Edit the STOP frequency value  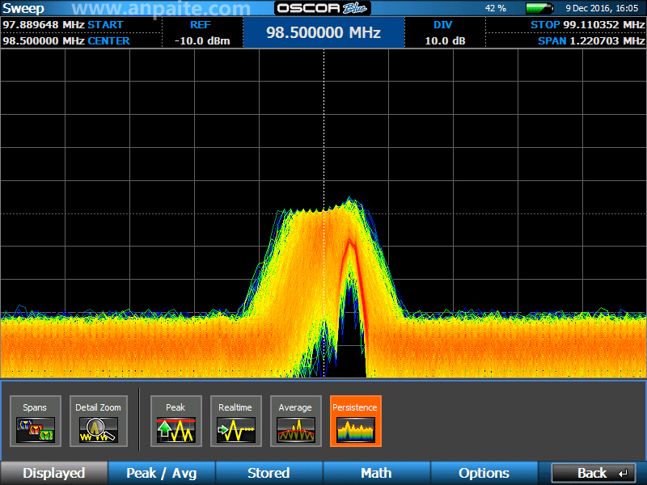tap(587, 25)
